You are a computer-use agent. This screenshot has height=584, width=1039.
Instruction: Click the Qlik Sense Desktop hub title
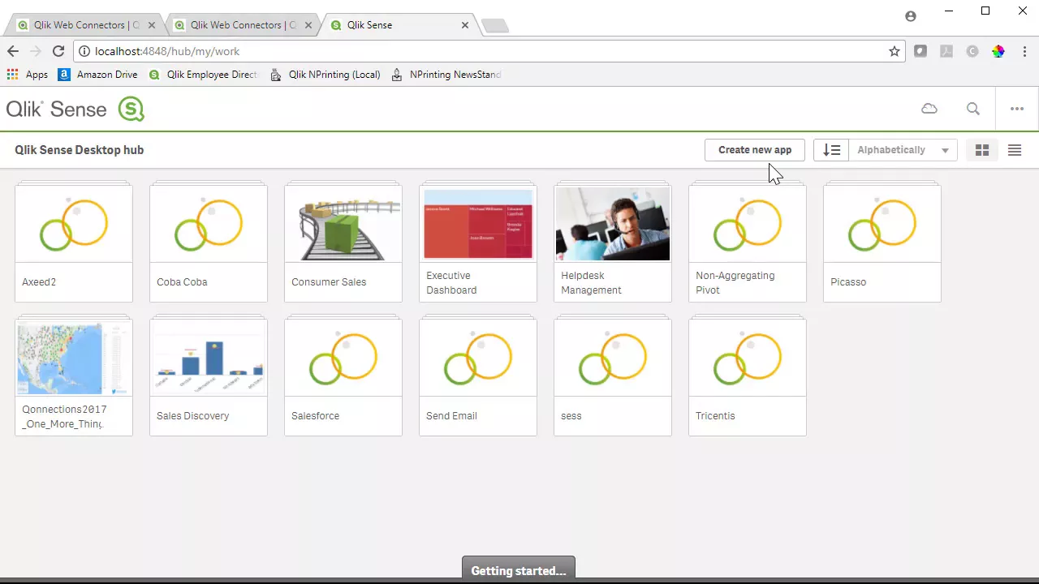point(80,150)
